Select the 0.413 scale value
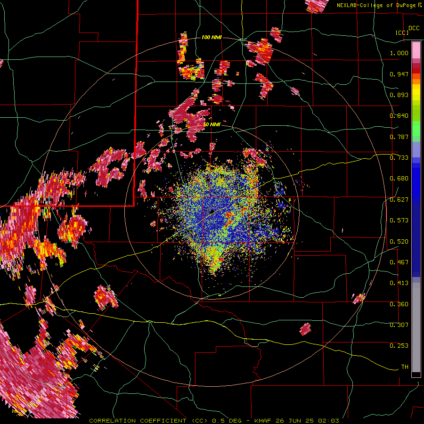The image size is (424, 424). point(399,283)
